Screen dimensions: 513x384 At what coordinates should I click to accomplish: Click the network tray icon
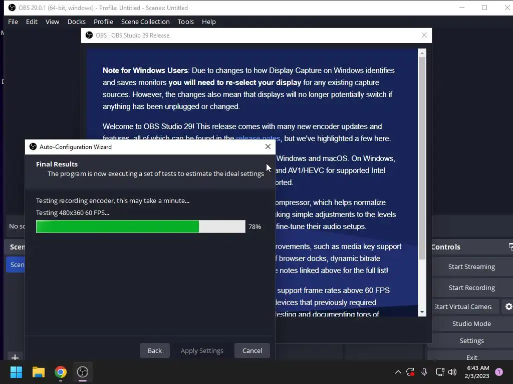click(440, 372)
